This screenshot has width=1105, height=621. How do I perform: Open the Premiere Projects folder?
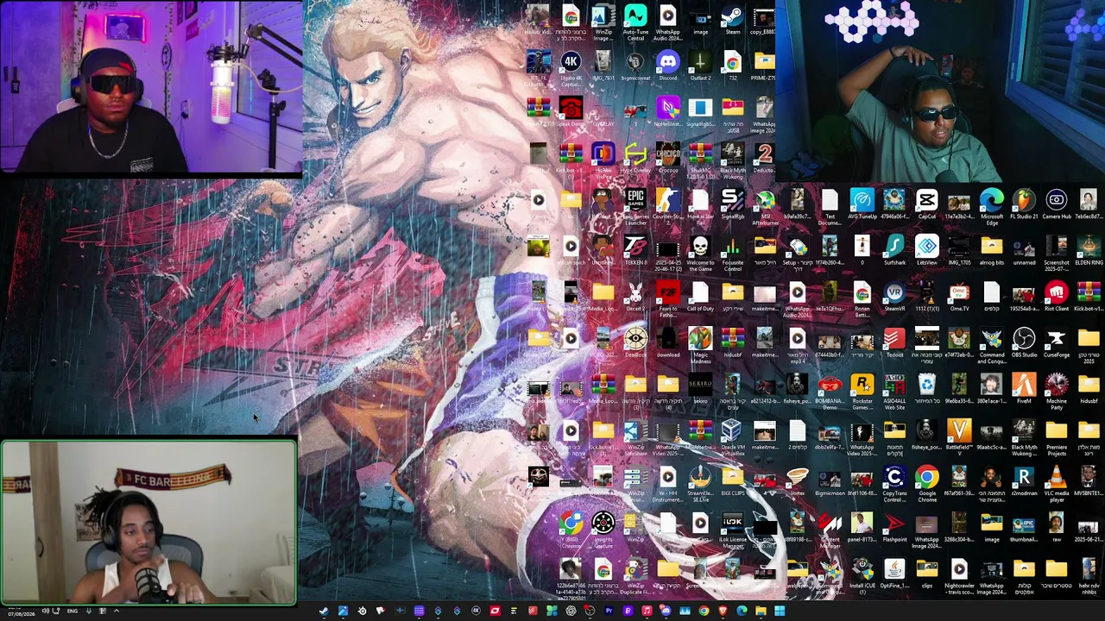[1056, 439]
